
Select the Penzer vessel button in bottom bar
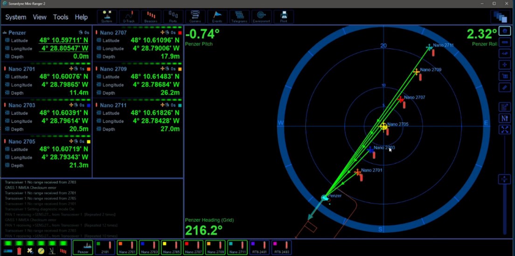click(83, 247)
